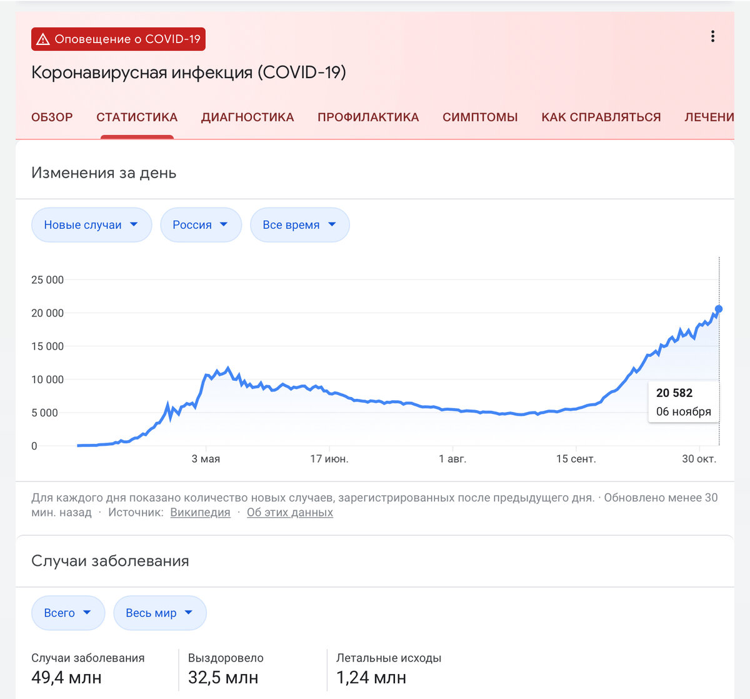
Task: Click the 3 мая axis label
Action: (206, 459)
